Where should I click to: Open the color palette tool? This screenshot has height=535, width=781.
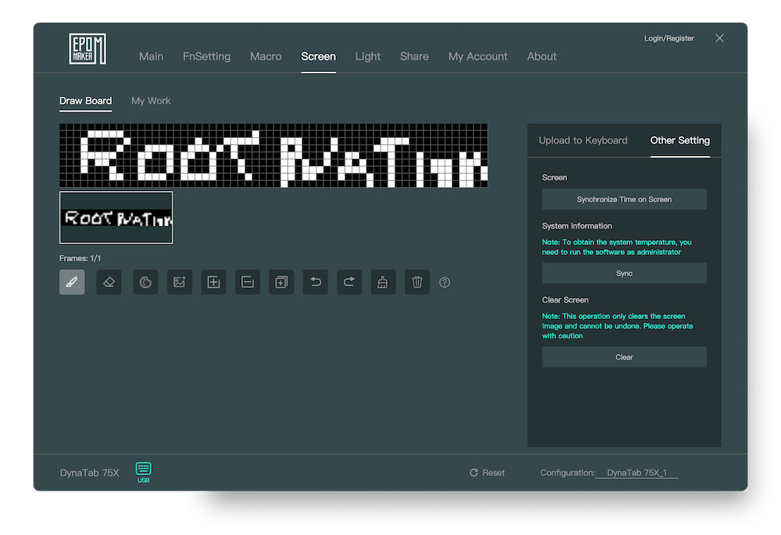pos(145,282)
